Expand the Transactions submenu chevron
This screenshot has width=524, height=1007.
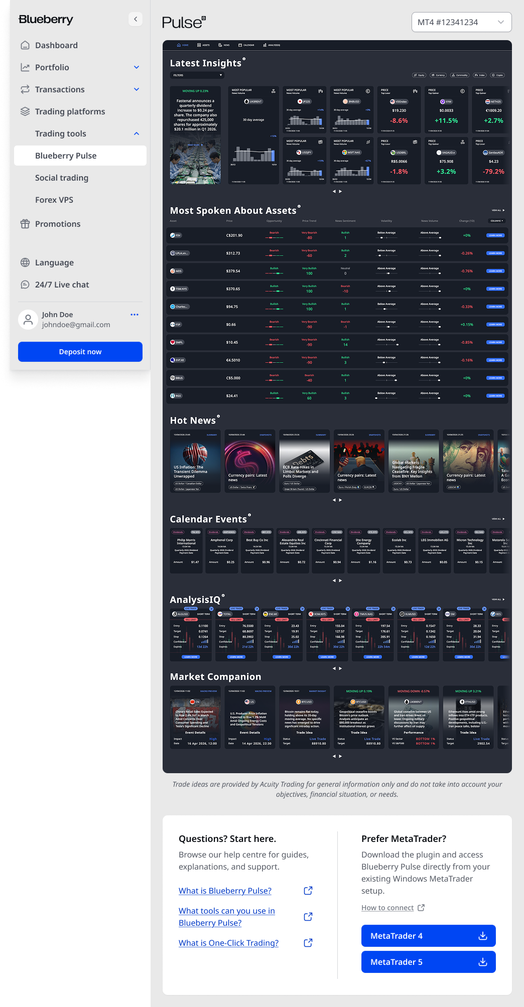click(x=137, y=89)
